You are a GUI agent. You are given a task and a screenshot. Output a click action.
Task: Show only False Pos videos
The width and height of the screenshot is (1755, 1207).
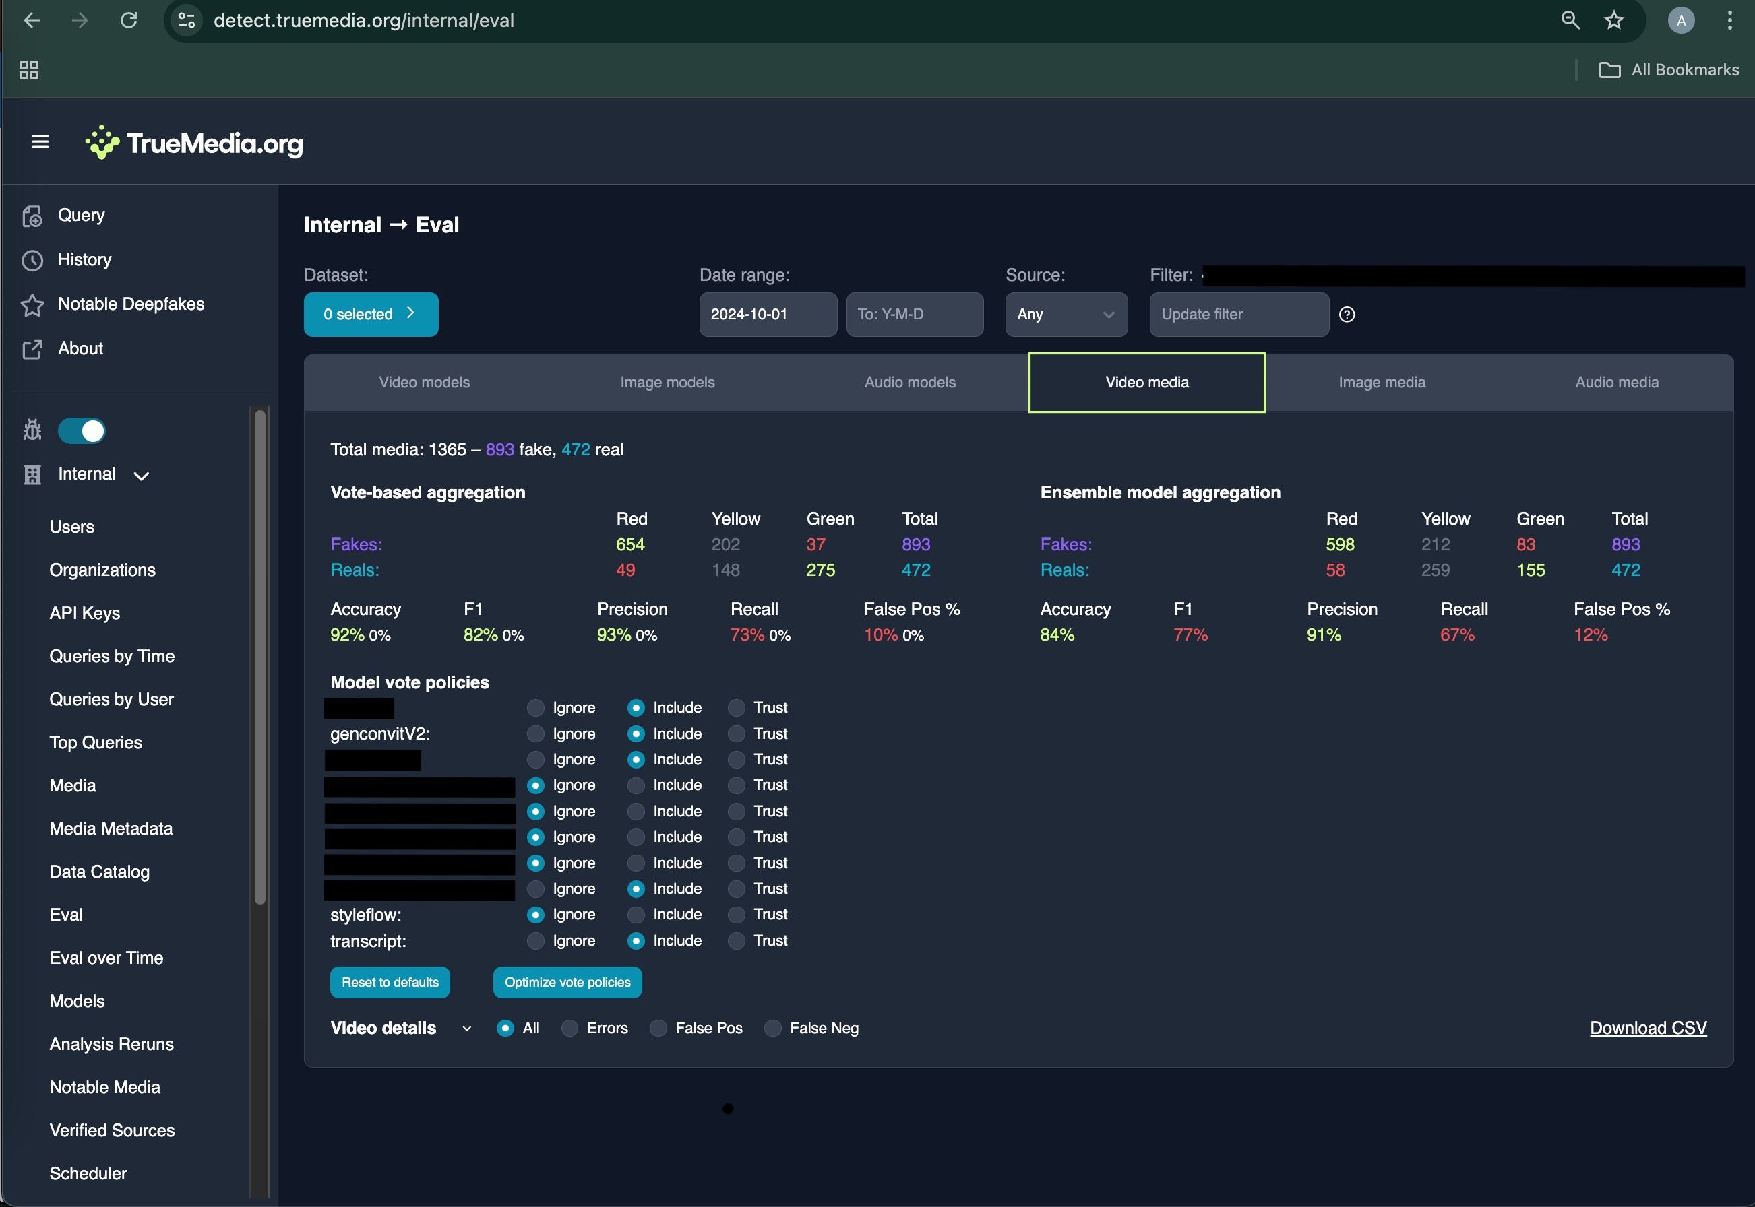point(658,1028)
